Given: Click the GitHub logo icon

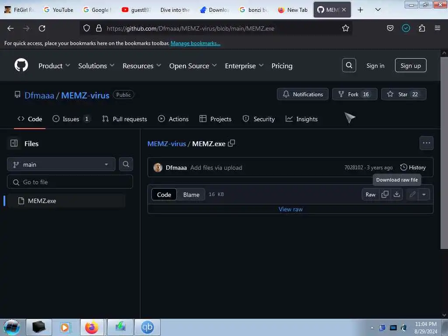Looking at the screenshot, I should (21, 66).
